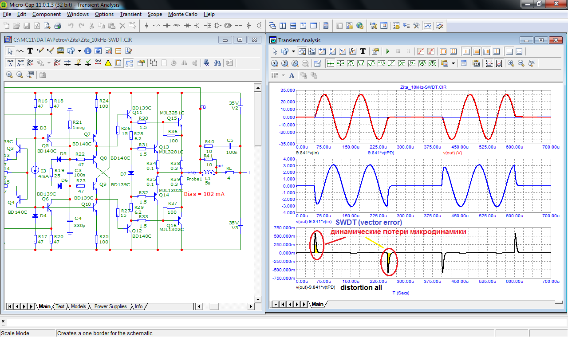This screenshot has width=568, height=337.
Task: Zoom in on the schematic
Action: (9, 75)
